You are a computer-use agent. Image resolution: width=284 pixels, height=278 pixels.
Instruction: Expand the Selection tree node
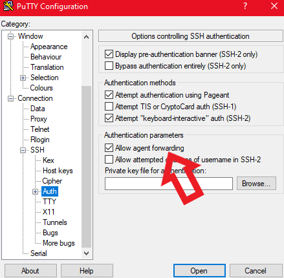coord(23,78)
